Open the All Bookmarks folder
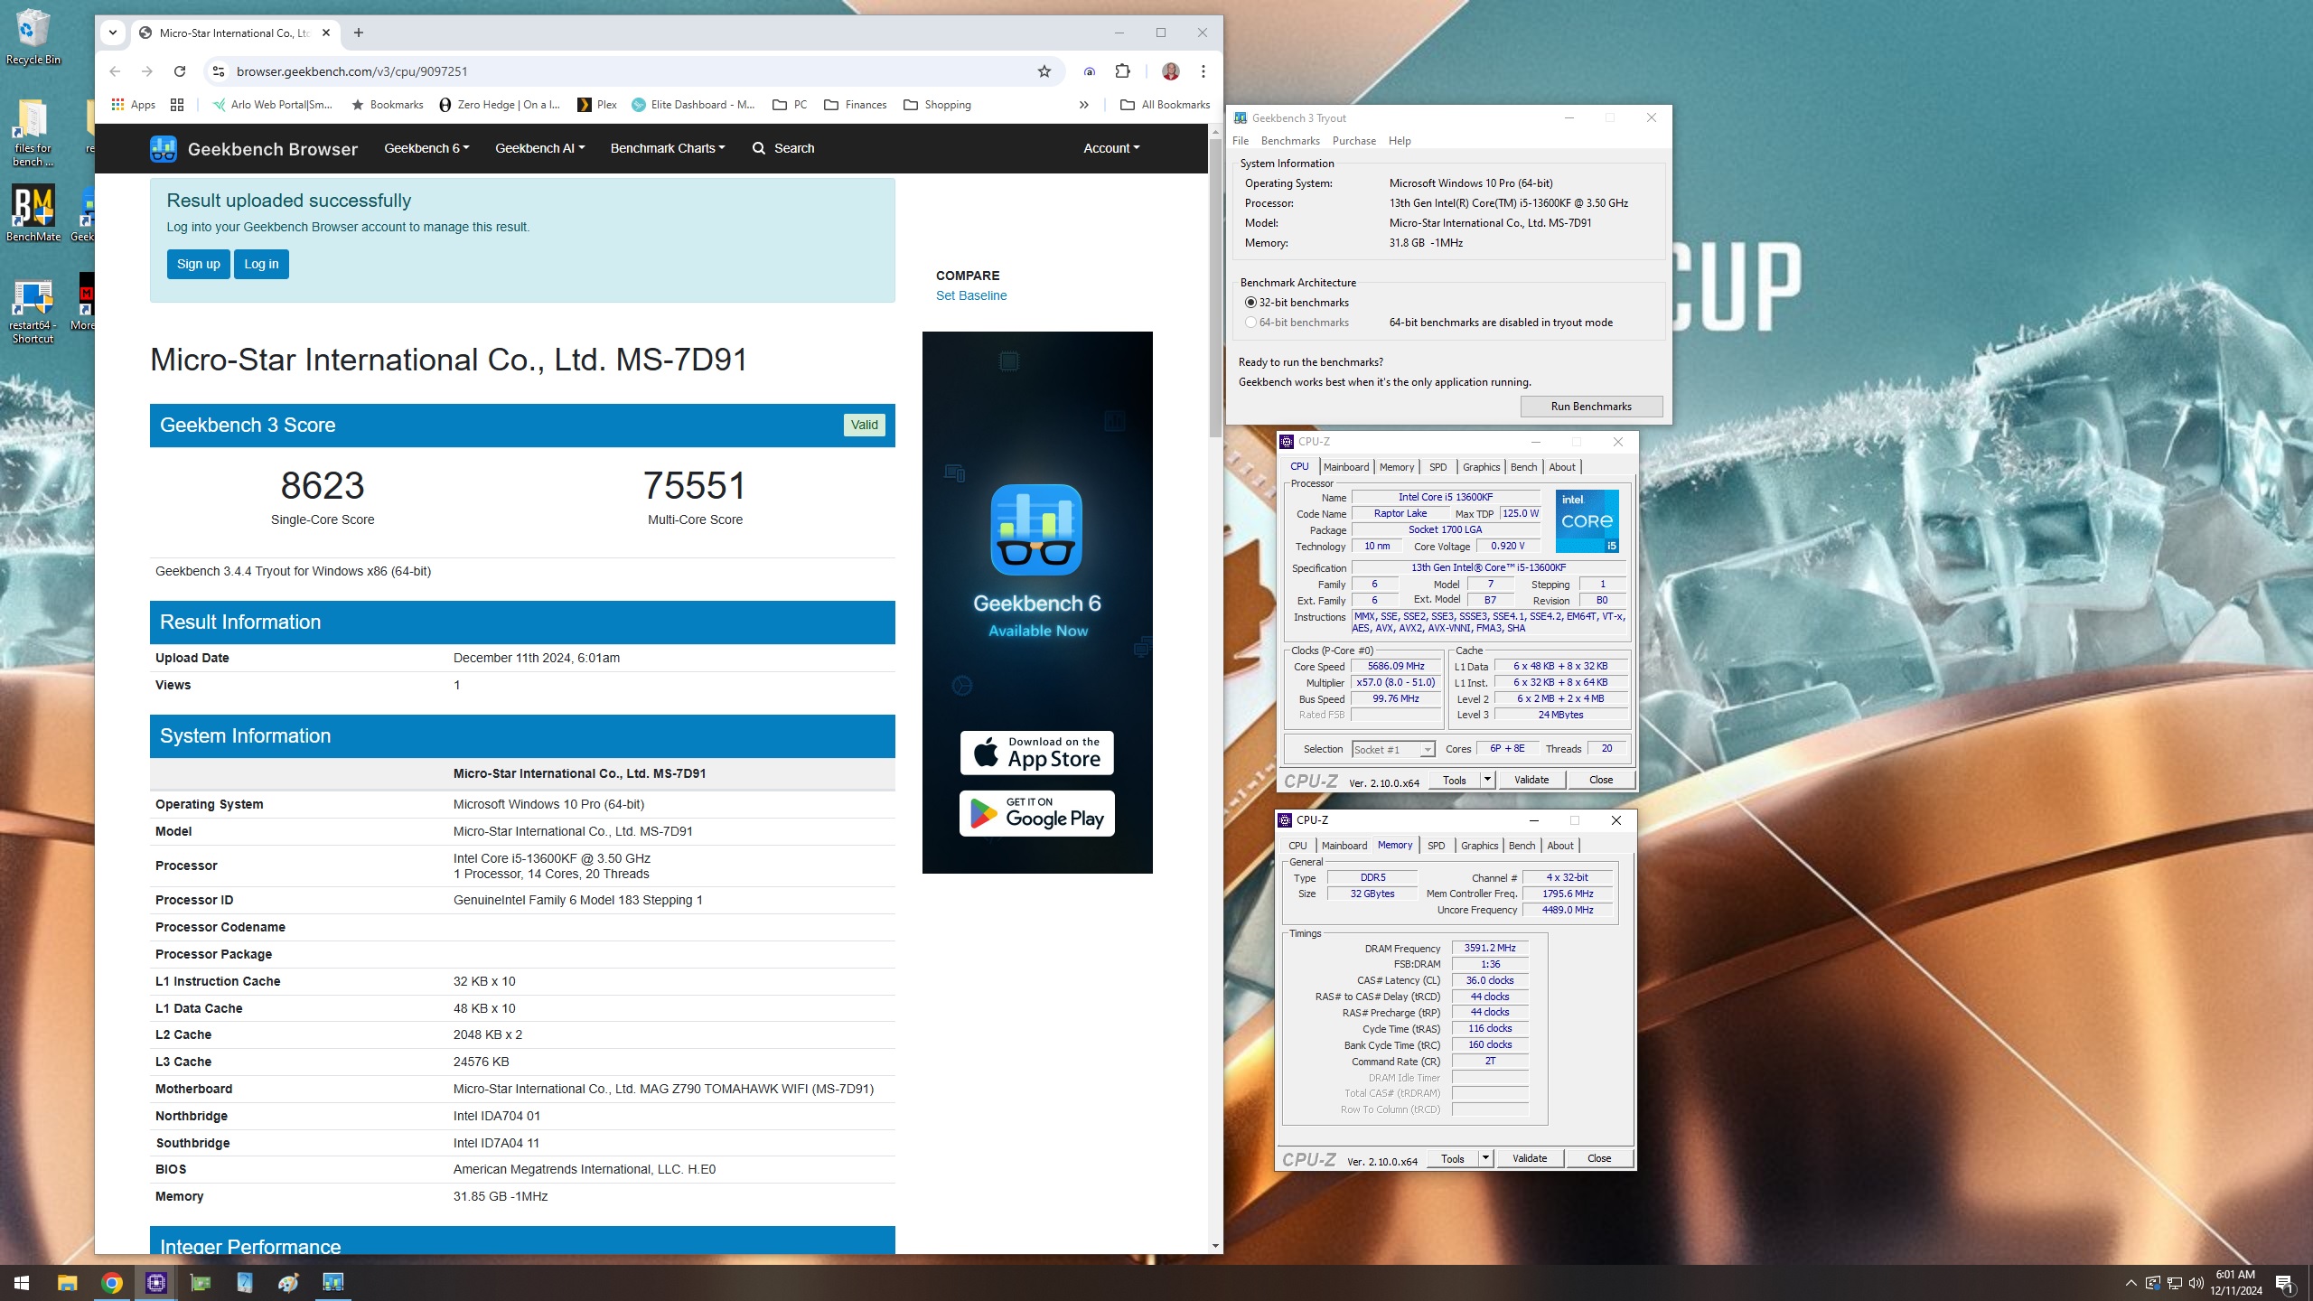This screenshot has width=2313, height=1301. tap(1166, 105)
